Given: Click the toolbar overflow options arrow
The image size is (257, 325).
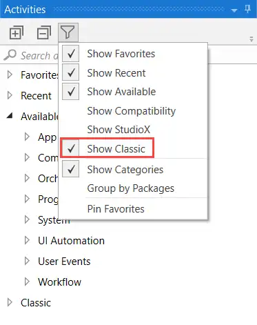Looking at the screenshot, I should (x=251, y=39).
